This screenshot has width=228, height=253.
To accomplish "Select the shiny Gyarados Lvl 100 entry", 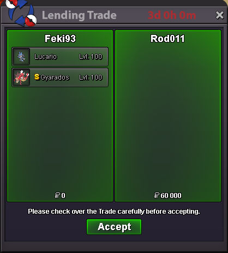I will click(60, 77).
